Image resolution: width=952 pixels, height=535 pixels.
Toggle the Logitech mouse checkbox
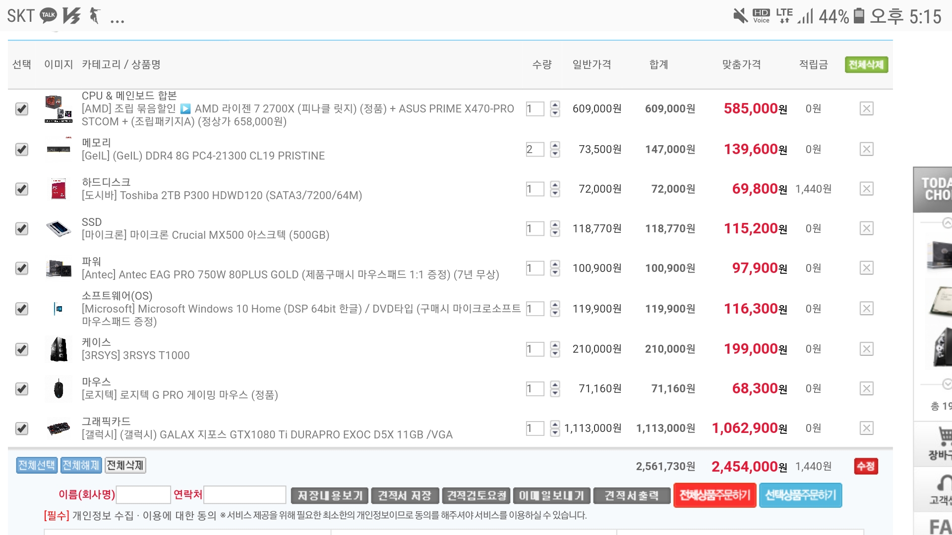pyautogui.click(x=21, y=389)
